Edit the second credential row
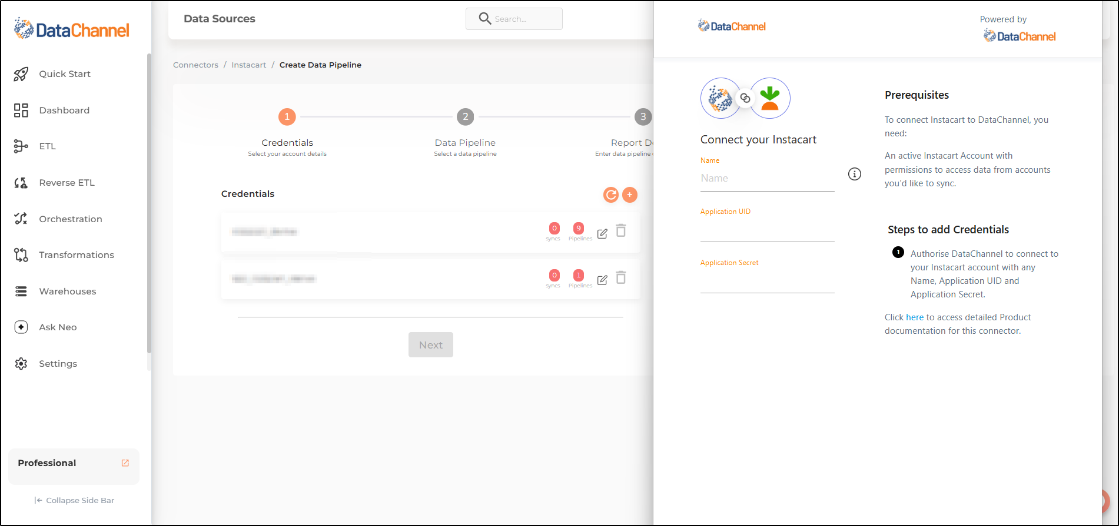This screenshot has width=1119, height=526. pyautogui.click(x=602, y=280)
